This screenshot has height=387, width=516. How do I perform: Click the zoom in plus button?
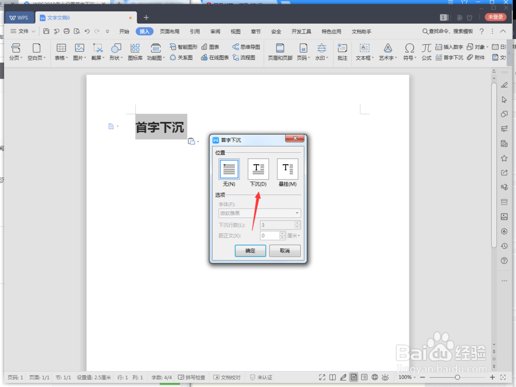coord(492,378)
